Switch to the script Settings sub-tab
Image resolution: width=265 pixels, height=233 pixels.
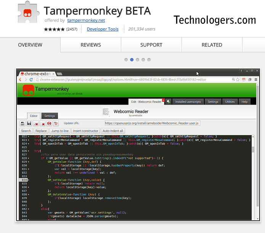coord(50,116)
